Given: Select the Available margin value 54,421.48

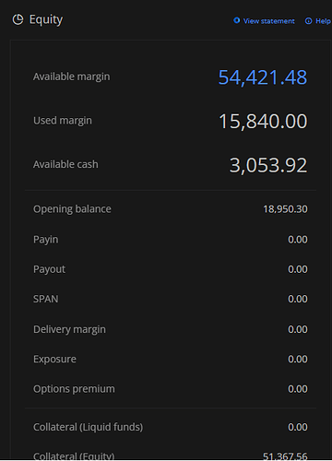Looking at the screenshot, I should point(263,77).
